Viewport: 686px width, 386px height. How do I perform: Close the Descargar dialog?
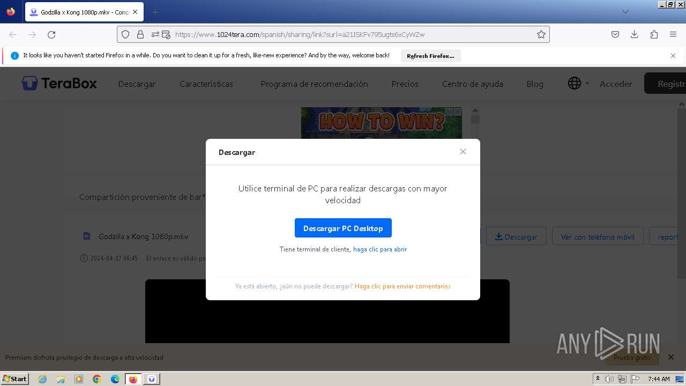463,152
